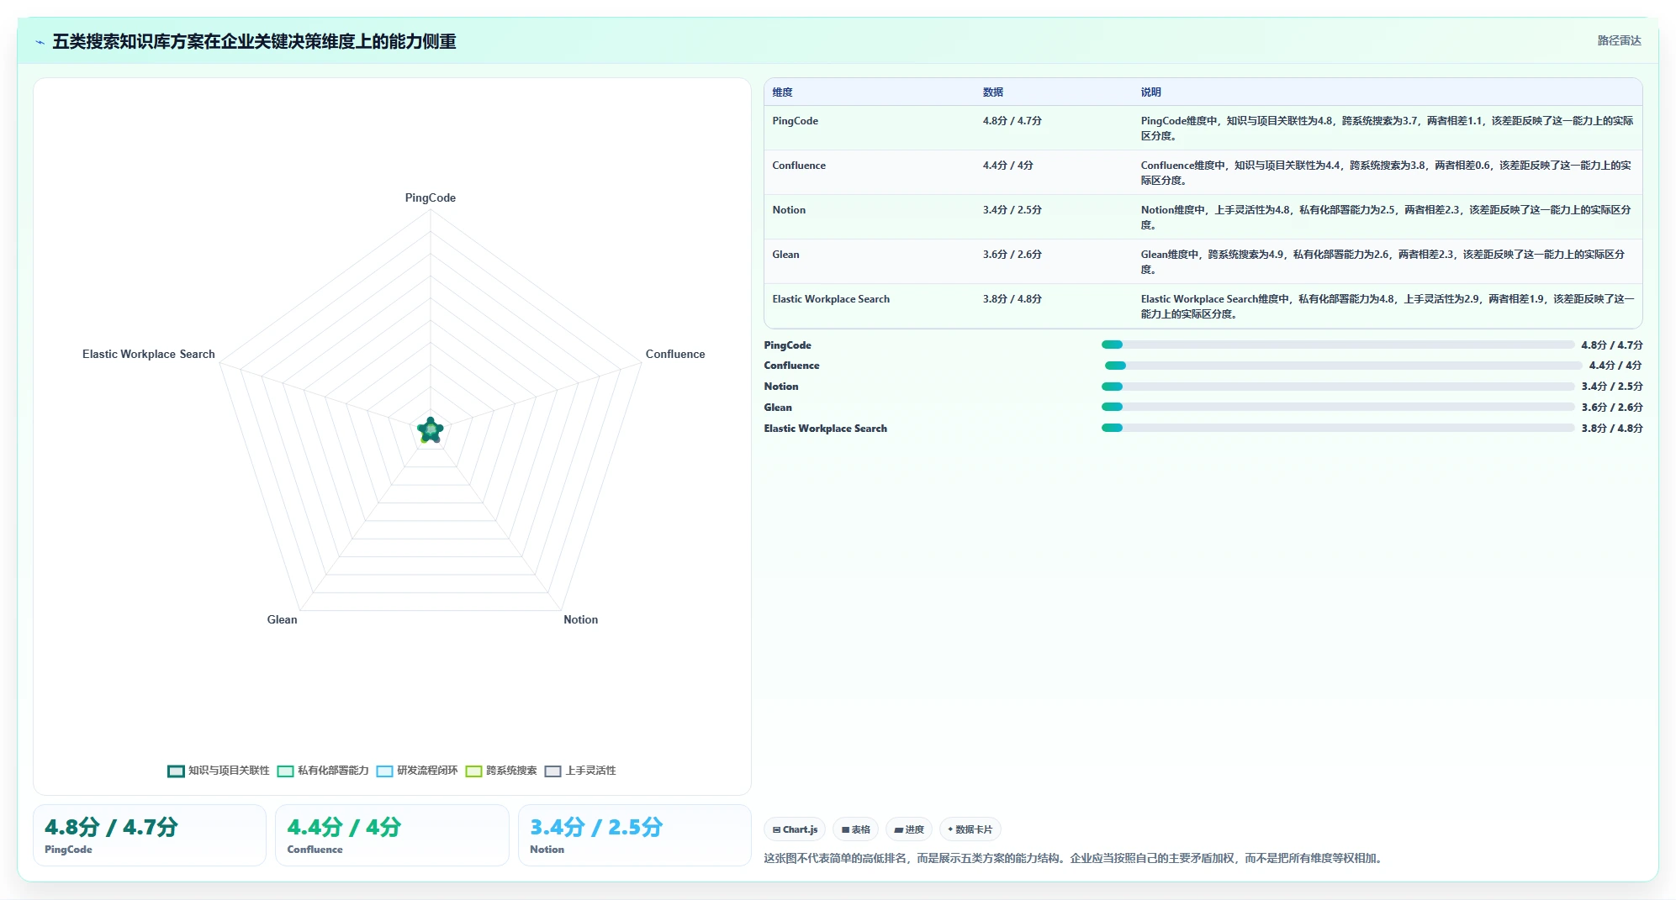Click the Glean radar axis label
Screen dimensions: 1676x900
pyautogui.click(x=283, y=620)
